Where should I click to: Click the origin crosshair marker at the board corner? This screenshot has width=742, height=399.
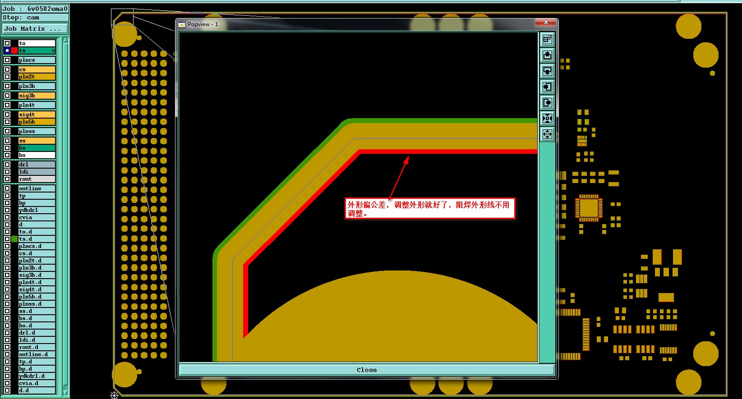click(114, 395)
